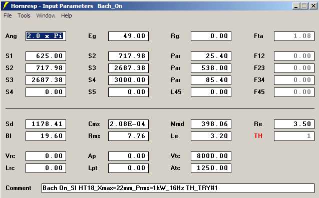Click the Par label beside 85.40
Viewport: 319px width, 198px height.
[176, 80]
